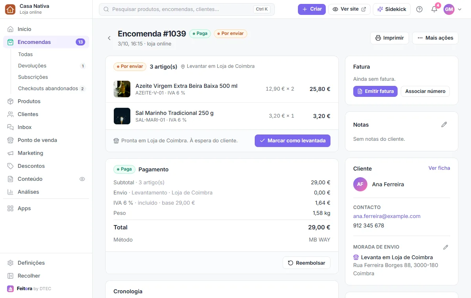This screenshot has width=471, height=298.
Task: Click the MB WAY payment method text
Action: (319, 240)
